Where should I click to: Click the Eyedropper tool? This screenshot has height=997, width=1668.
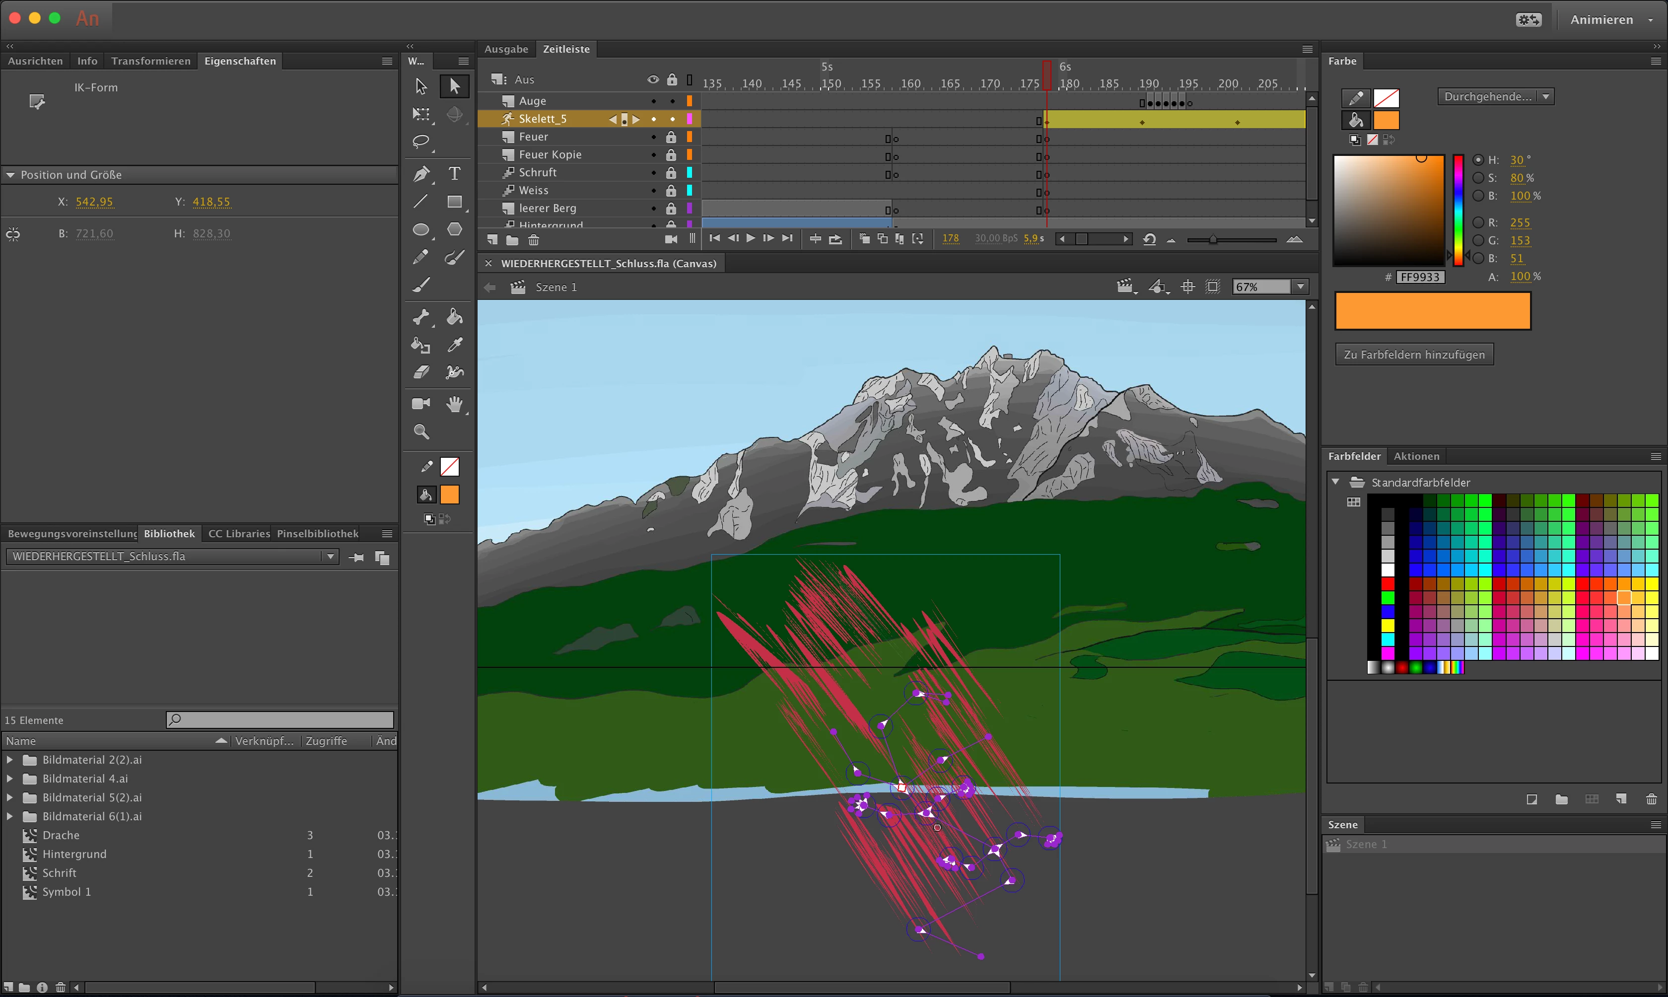[455, 345]
